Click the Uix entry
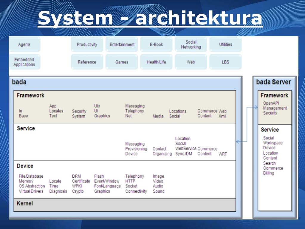This screenshot has width=305, height=229. [x=97, y=106]
